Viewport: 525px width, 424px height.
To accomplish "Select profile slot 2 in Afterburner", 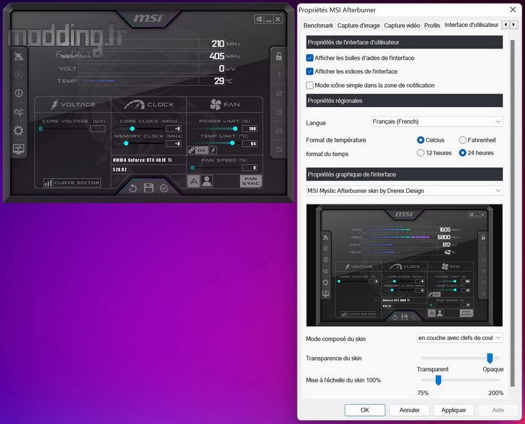I will tap(278, 93).
